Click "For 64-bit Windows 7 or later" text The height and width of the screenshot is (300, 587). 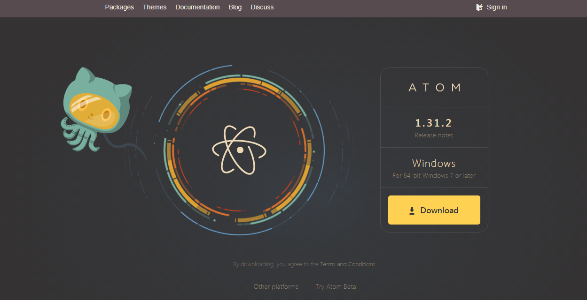coord(434,176)
